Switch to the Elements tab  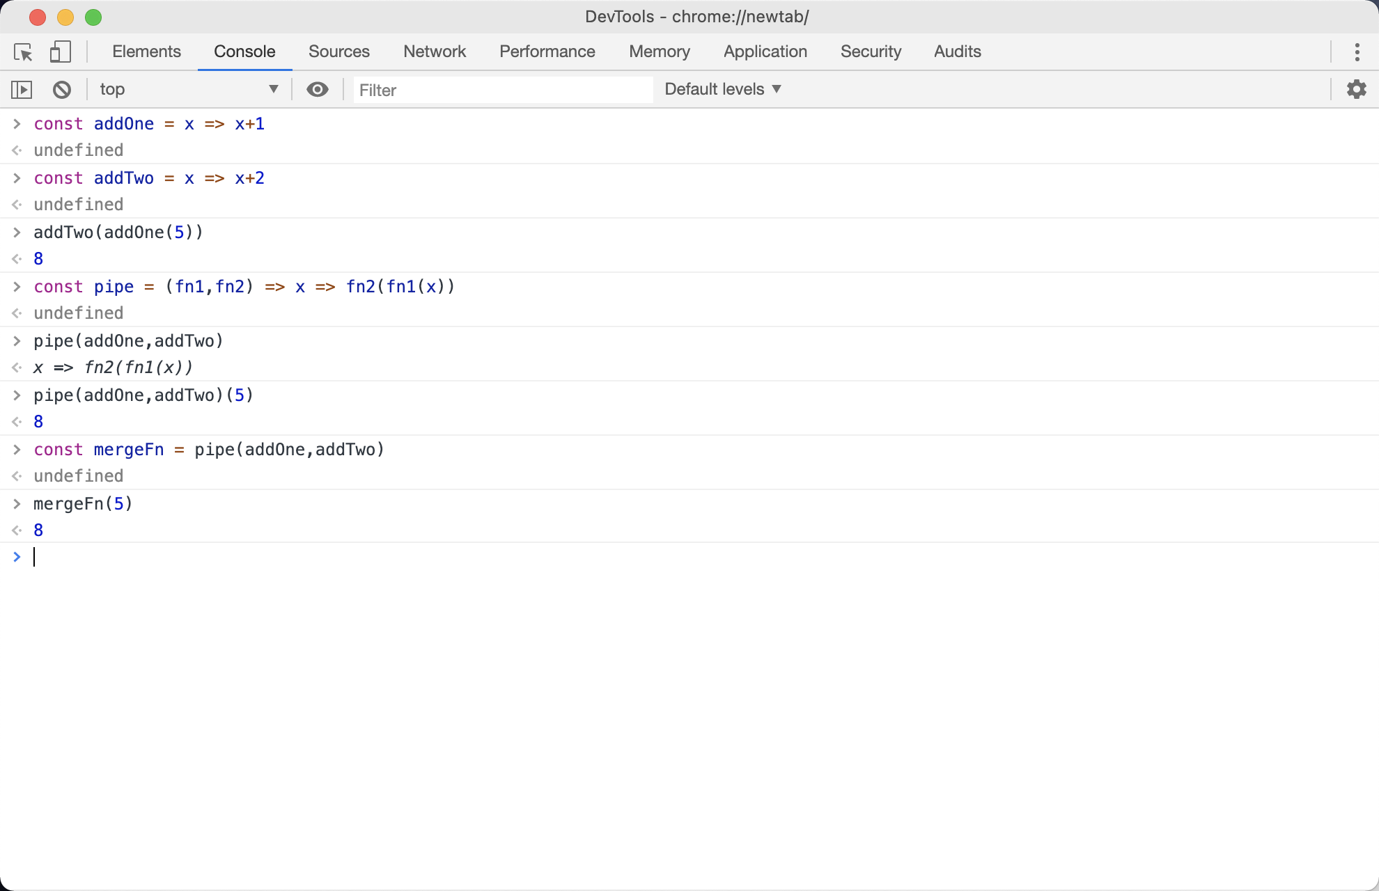[x=146, y=52]
